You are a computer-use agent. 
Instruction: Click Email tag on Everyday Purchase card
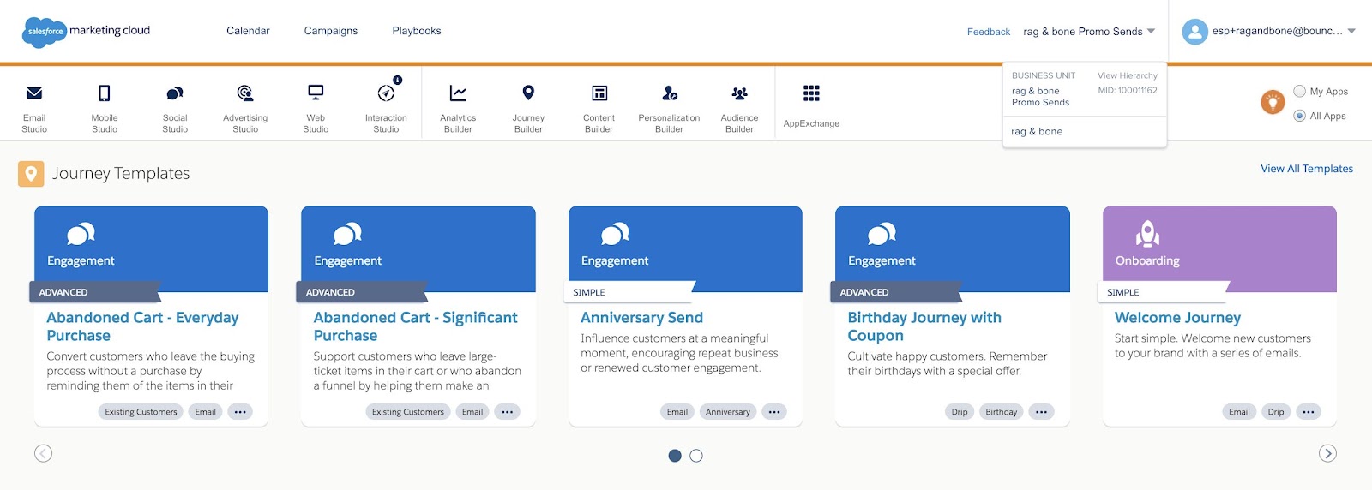(x=205, y=412)
